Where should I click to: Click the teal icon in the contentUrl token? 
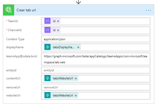point(47,79)
